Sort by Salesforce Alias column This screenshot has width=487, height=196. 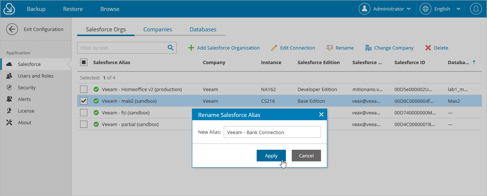pos(112,62)
